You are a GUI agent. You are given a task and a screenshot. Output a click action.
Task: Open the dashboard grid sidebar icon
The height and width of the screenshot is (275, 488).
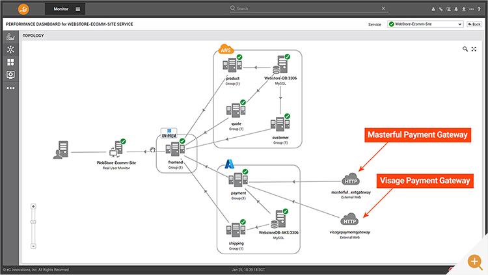point(10,62)
